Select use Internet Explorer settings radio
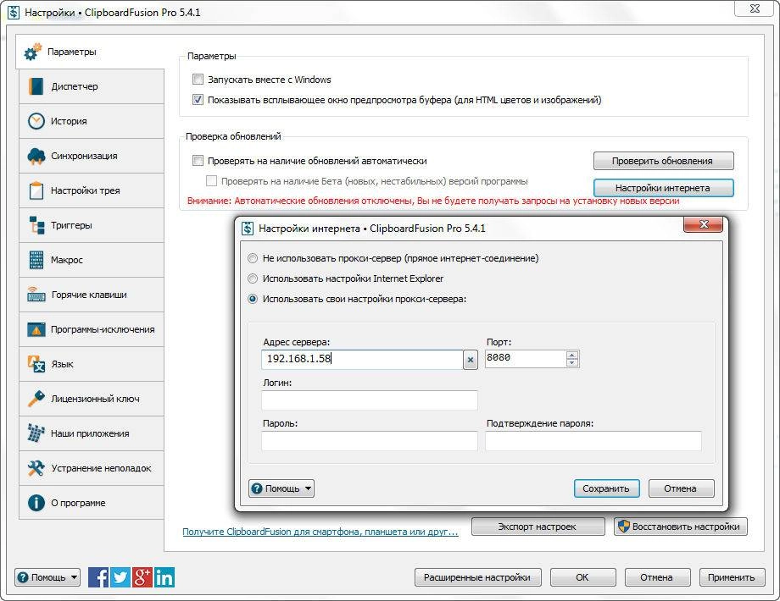 pyautogui.click(x=253, y=278)
